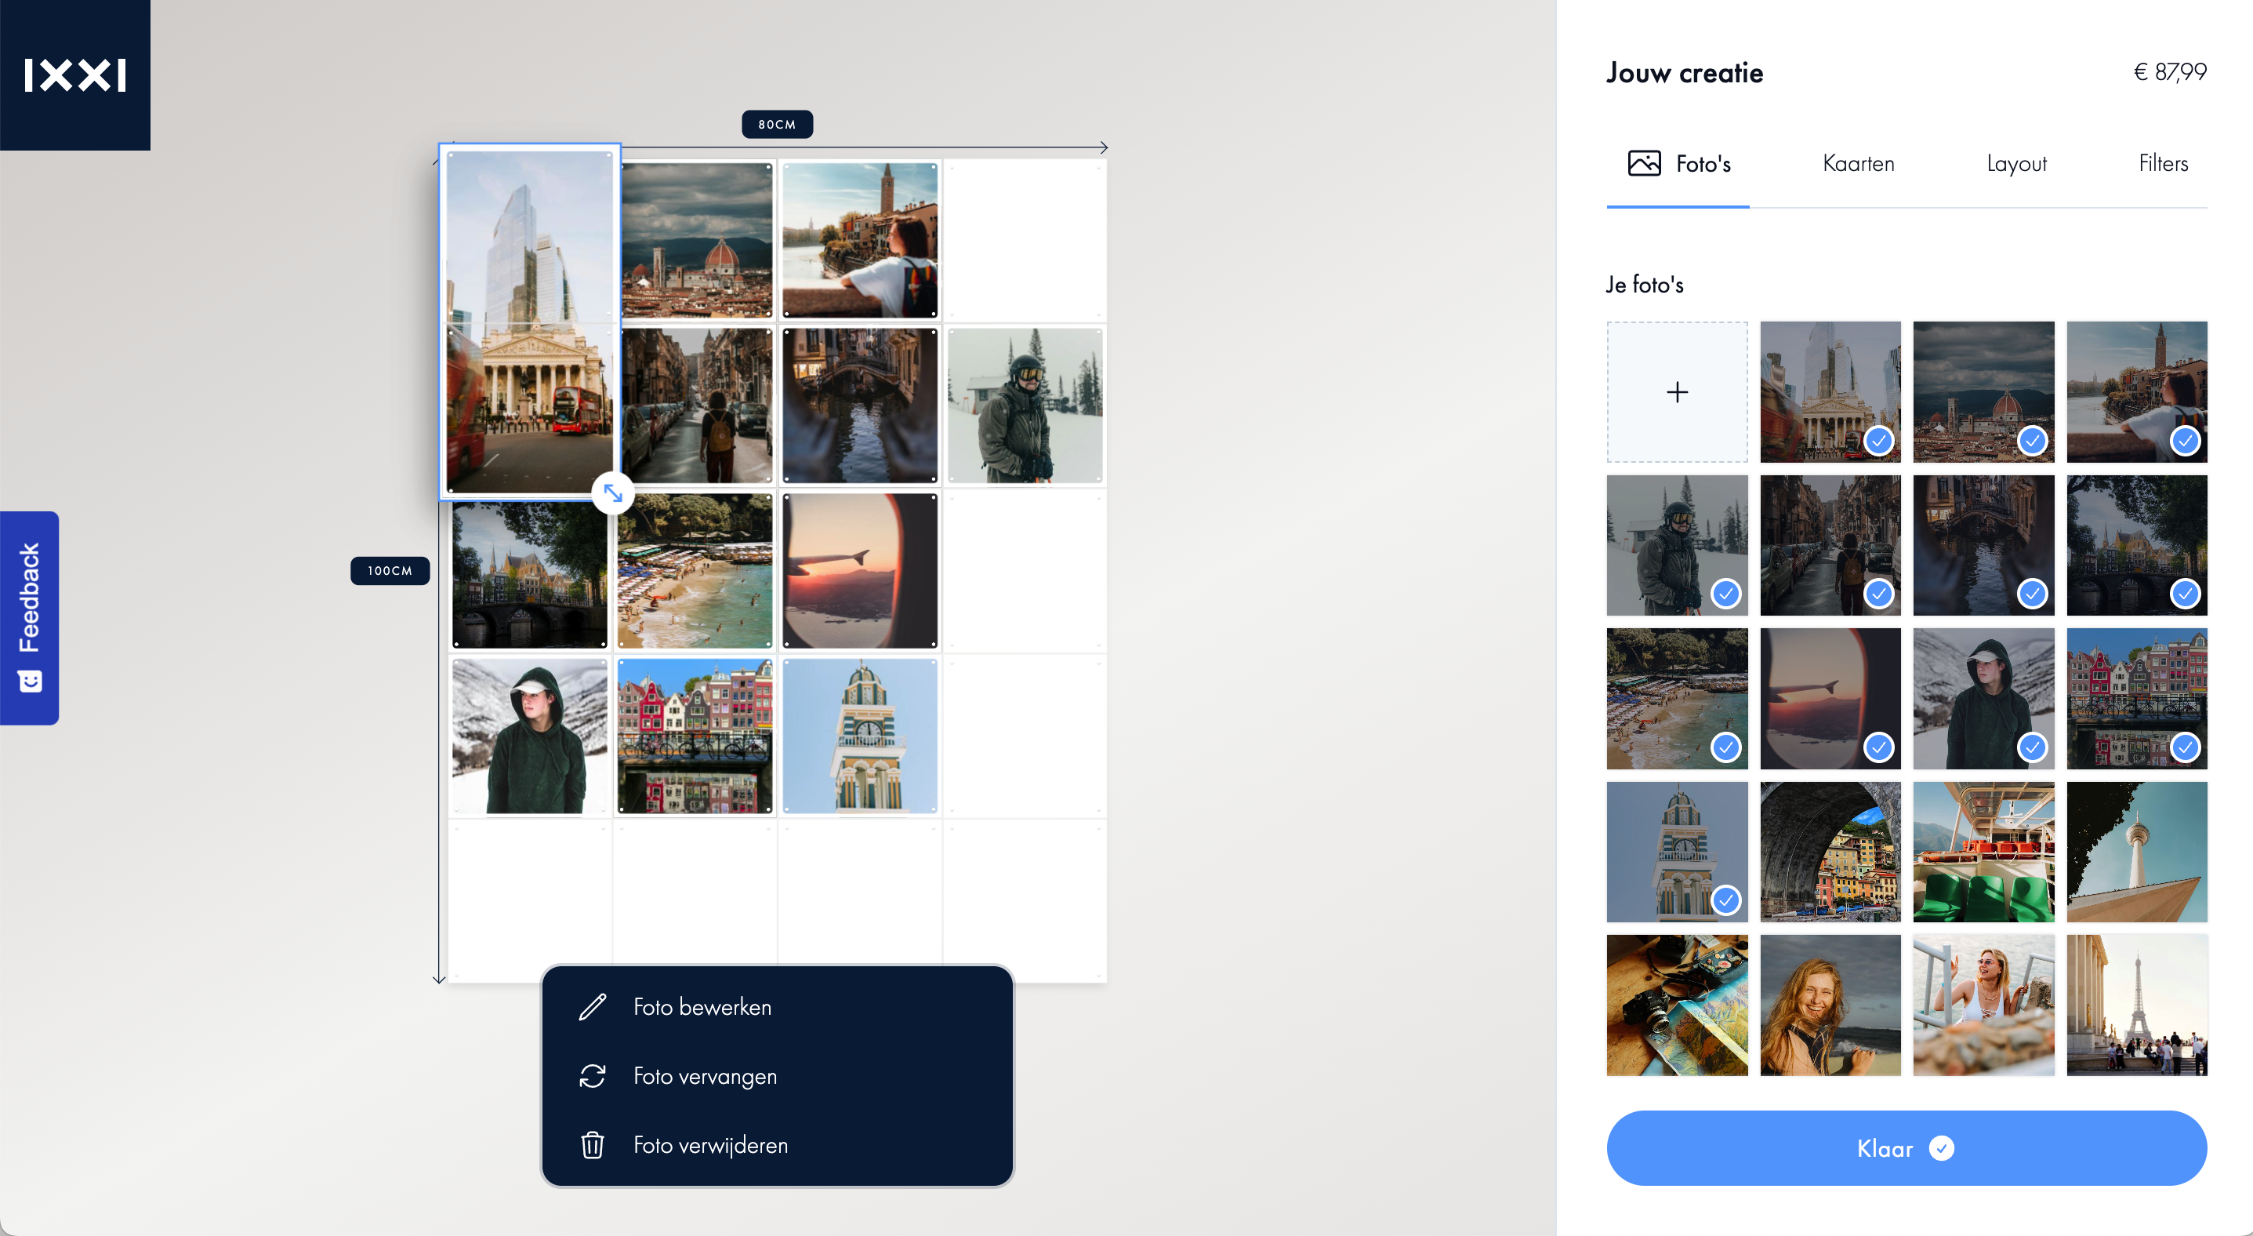The image size is (2253, 1236).
Task: Select the airplane window photo on canvas
Action: (x=860, y=570)
